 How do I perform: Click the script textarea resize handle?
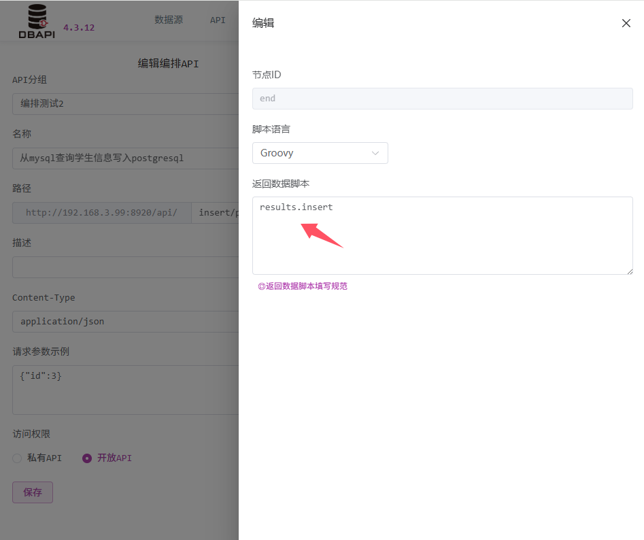click(629, 271)
